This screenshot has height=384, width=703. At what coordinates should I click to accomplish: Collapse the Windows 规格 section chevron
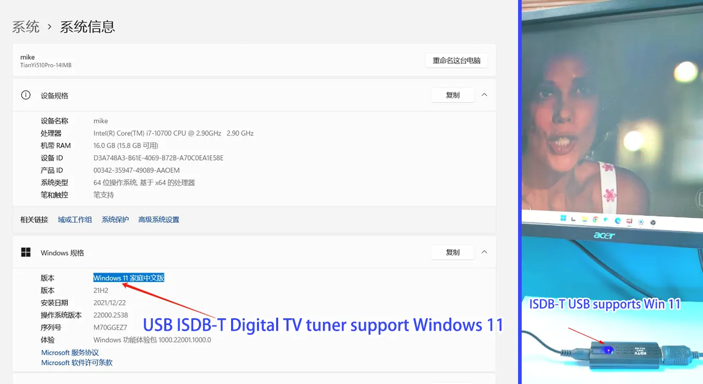click(484, 252)
